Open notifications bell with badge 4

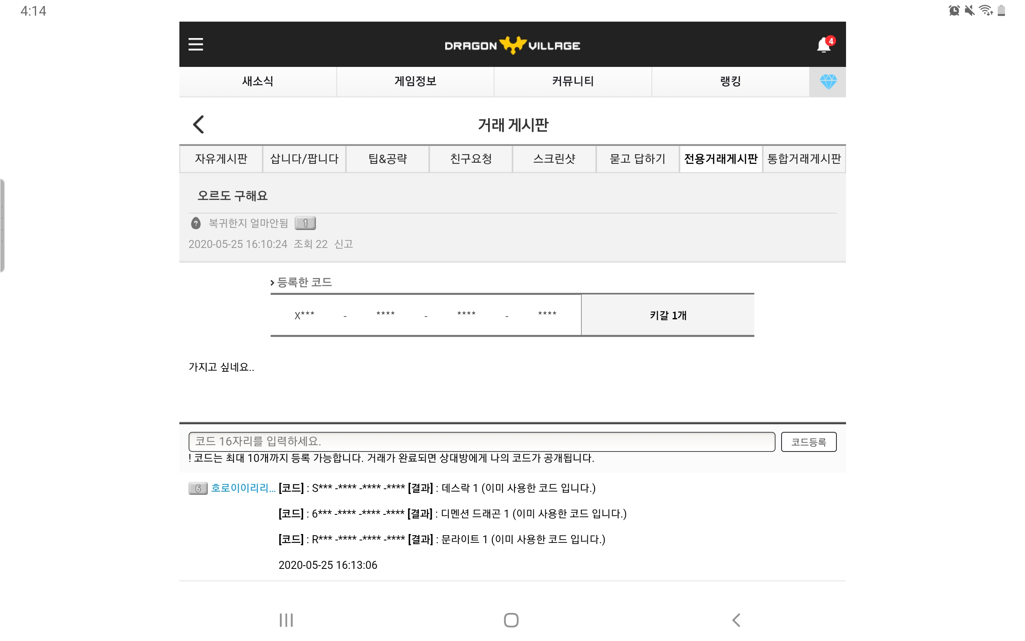pyautogui.click(x=825, y=44)
